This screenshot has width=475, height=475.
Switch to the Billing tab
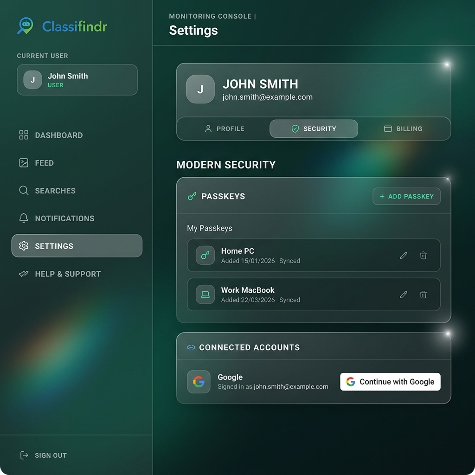coord(403,129)
